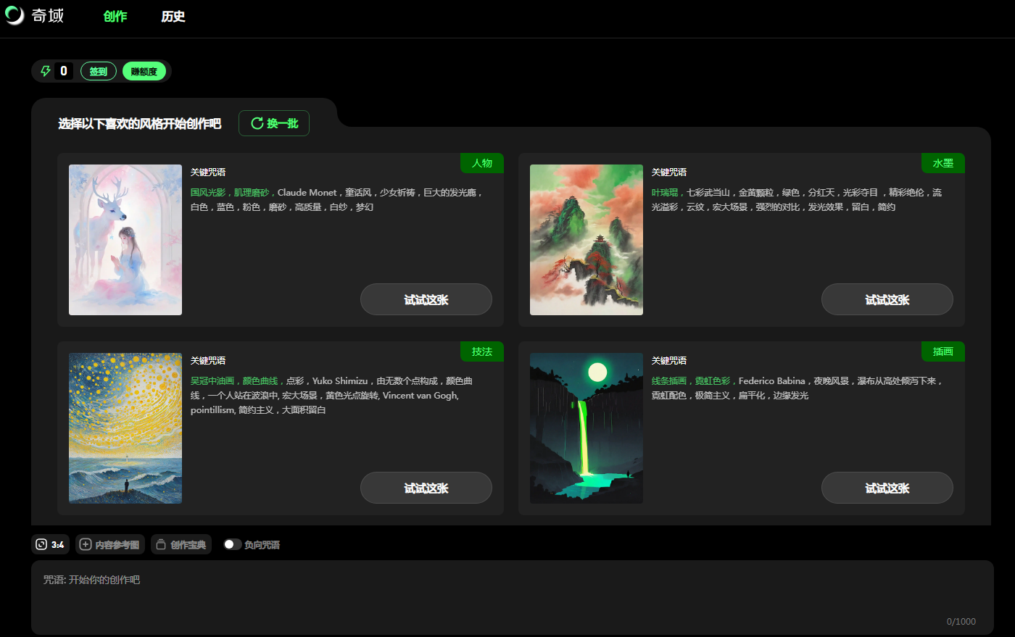The image size is (1015, 637).
Task: Click 关键咒语 label on the 插画 card
Action: coord(669,360)
